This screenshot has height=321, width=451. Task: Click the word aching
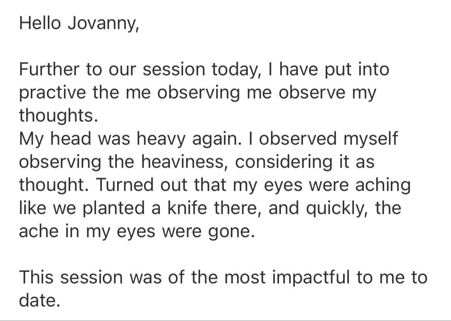pos(383,185)
